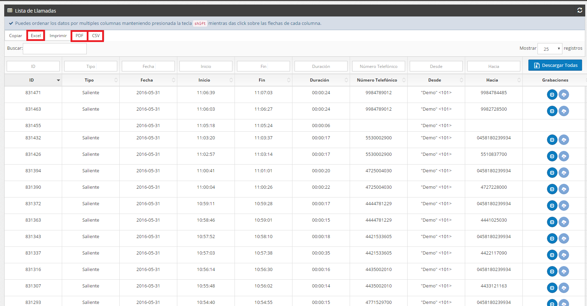This screenshot has height=306, width=587.
Task: Download recording for call 831343
Action: click(564, 238)
